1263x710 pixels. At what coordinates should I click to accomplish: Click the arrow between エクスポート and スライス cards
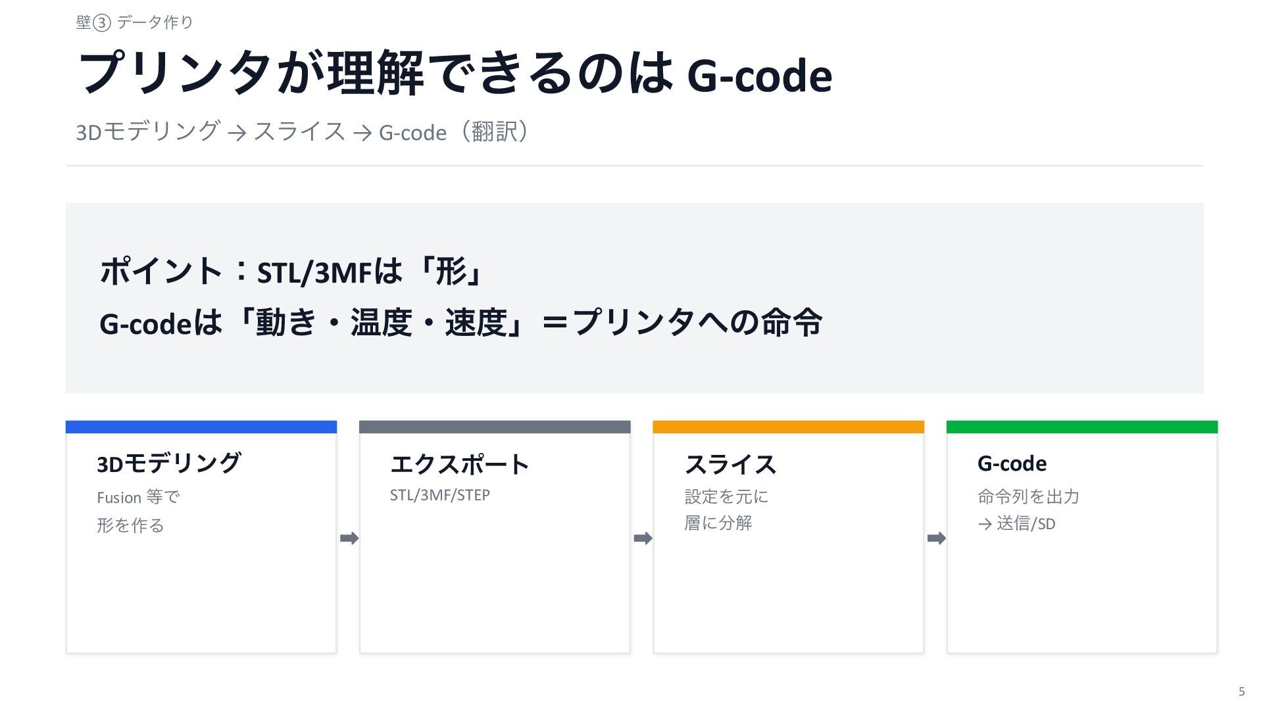[x=643, y=538]
